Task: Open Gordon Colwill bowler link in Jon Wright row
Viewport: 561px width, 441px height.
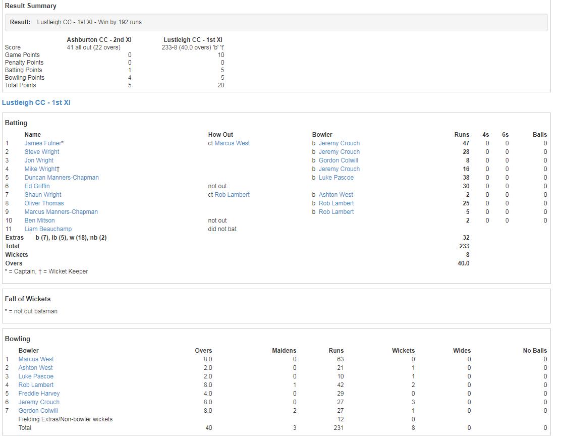Action: tap(339, 160)
